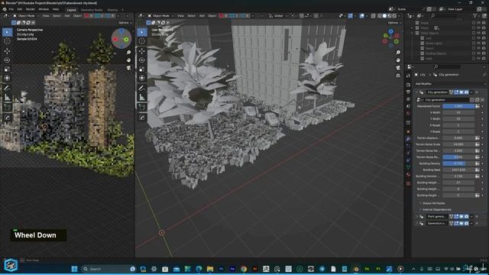This screenshot has width=489, height=275.
Task: Open the Output properties tab
Action: 408,92
